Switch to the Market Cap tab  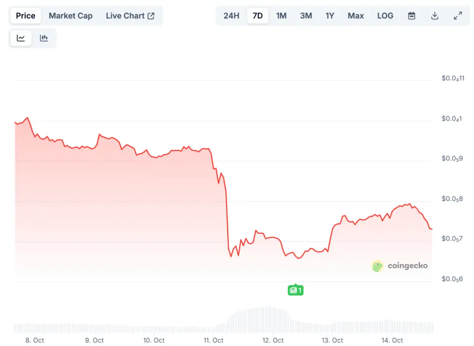(70, 16)
